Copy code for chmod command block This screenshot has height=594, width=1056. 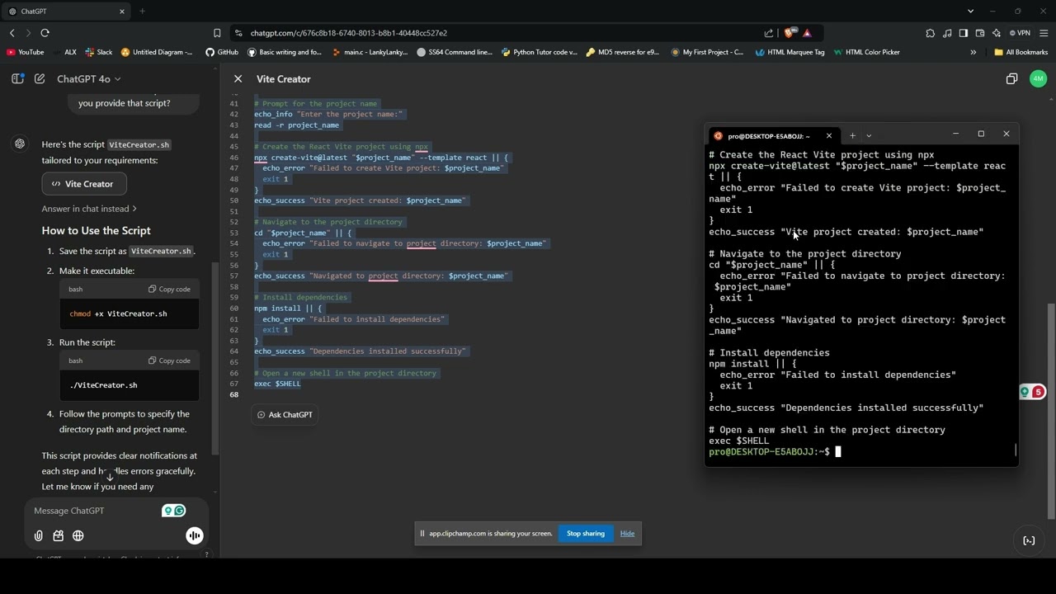point(169,289)
